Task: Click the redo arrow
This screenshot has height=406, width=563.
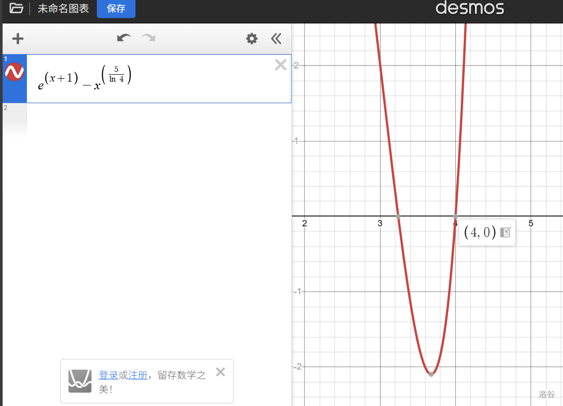Action: (149, 39)
